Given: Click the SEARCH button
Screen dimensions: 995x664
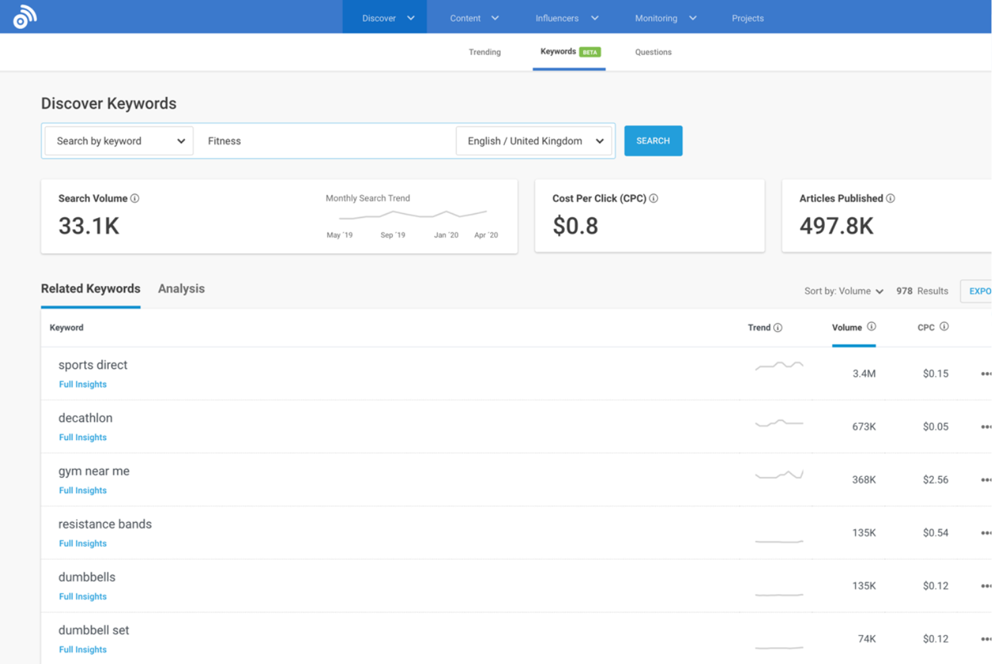Looking at the screenshot, I should coord(652,141).
